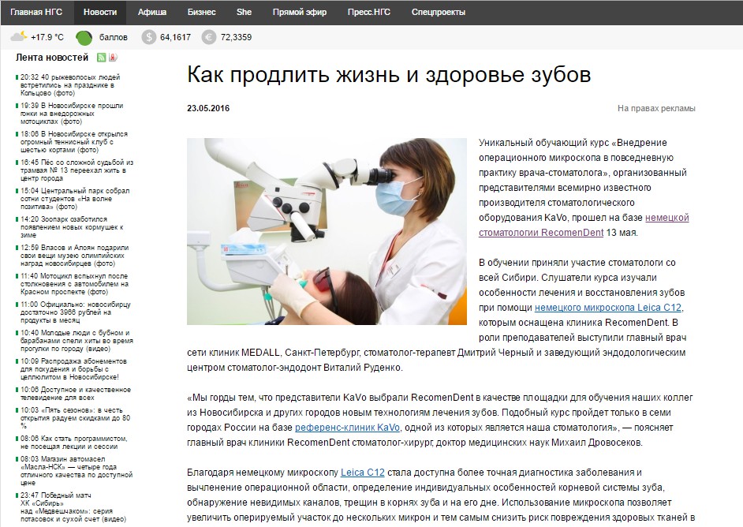Screen dimensions: 743x527
Task: Click dollar rate 64,1617
Action: point(175,37)
